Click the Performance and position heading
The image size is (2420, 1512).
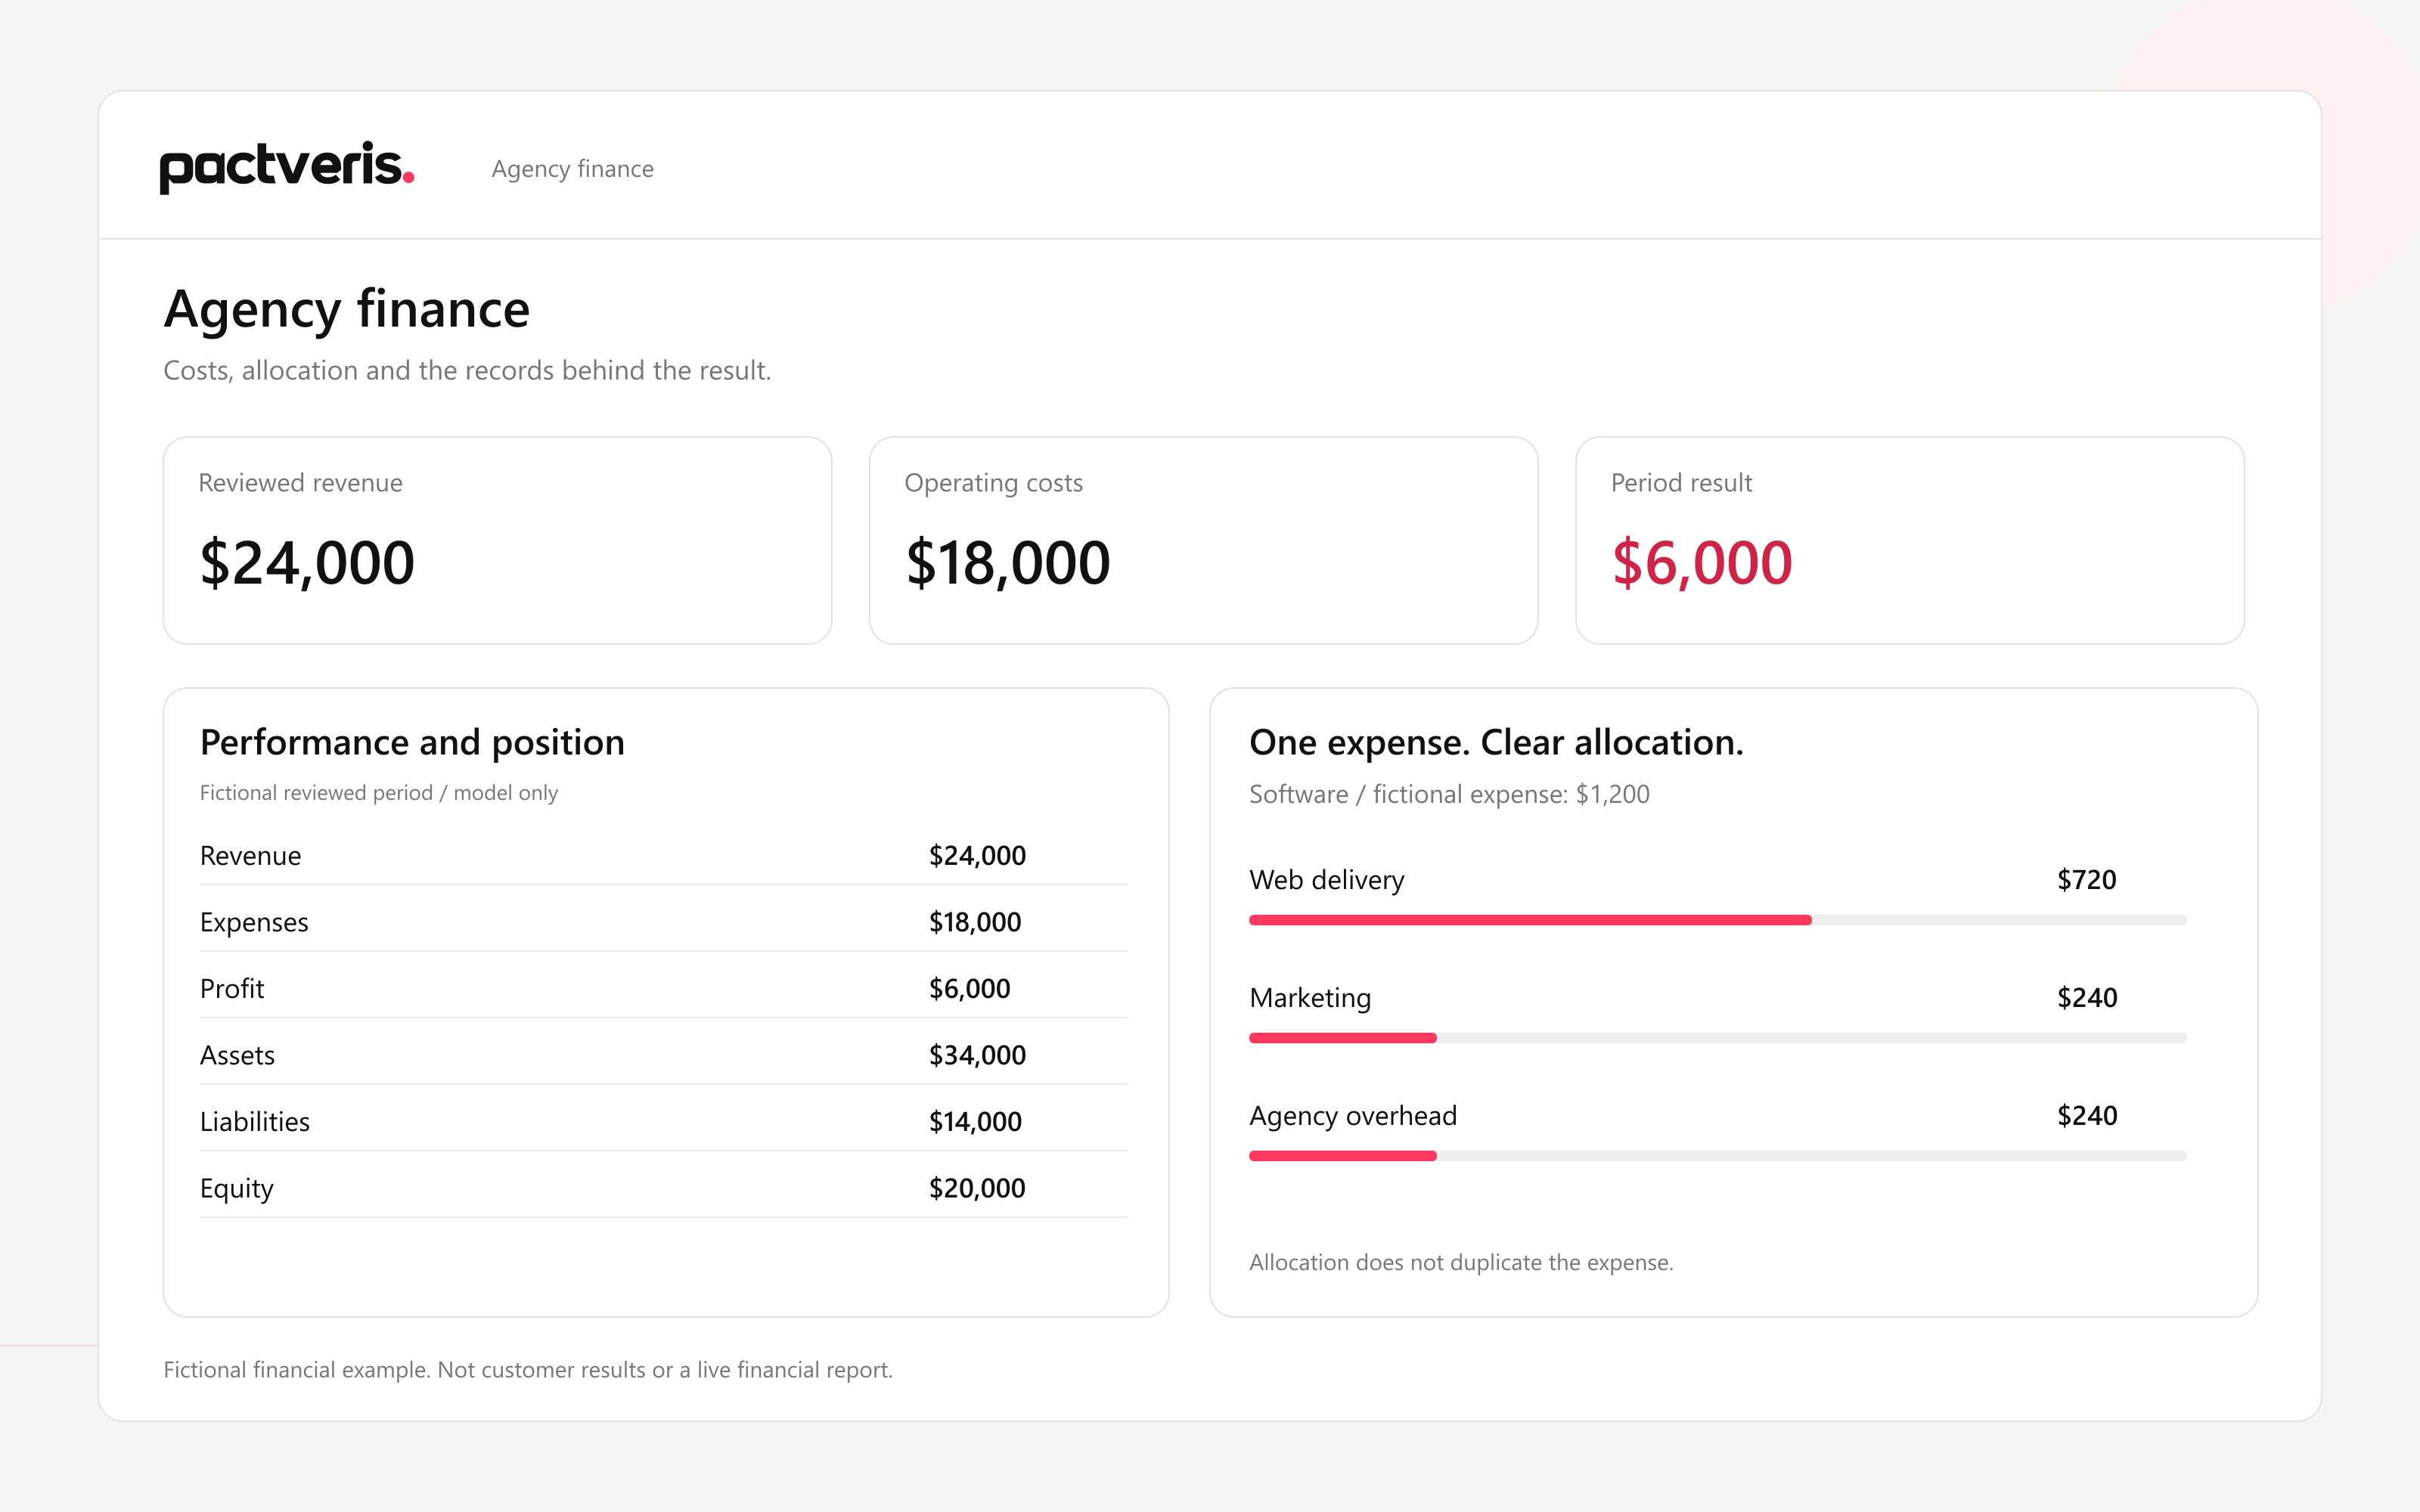click(412, 742)
